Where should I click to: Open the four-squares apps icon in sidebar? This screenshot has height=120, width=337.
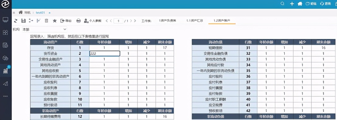click(5, 32)
